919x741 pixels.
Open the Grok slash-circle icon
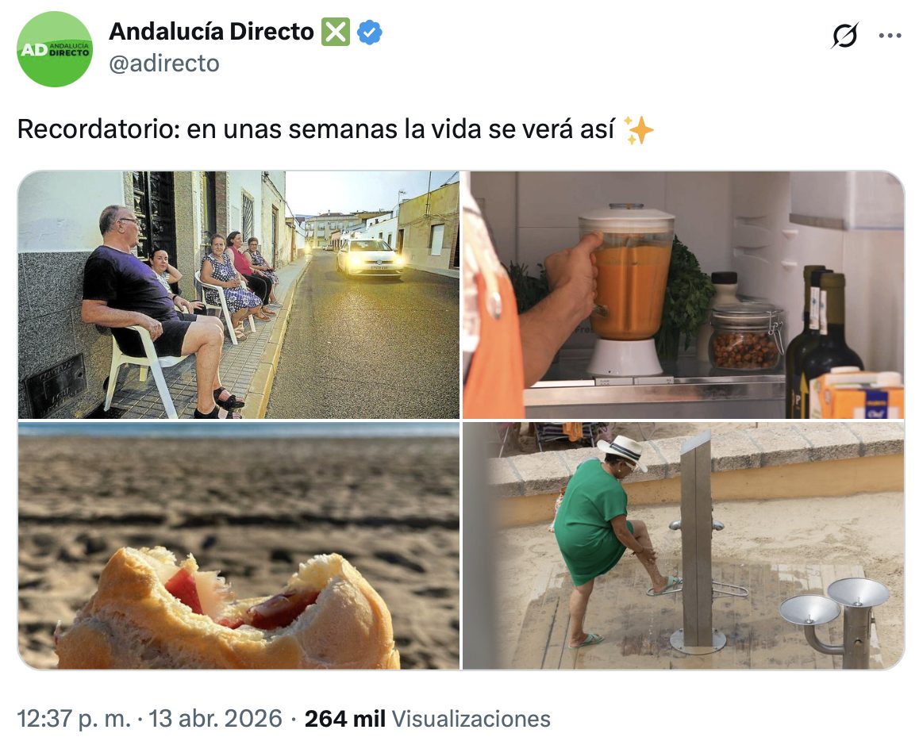[x=844, y=36]
